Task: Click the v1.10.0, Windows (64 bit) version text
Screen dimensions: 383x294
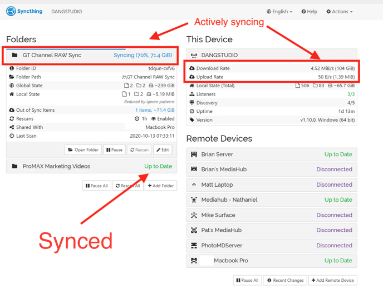Action: [x=327, y=120]
